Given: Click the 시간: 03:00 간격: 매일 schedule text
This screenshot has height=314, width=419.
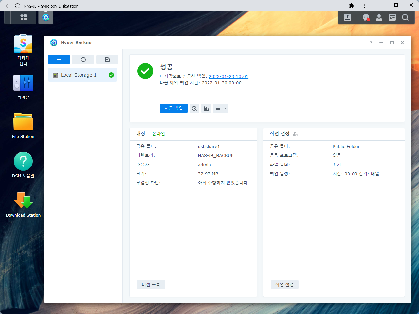Looking at the screenshot, I should point(356,174).
